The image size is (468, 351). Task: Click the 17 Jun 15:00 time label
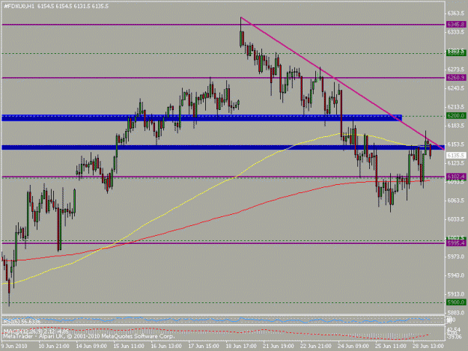point(204,346)
